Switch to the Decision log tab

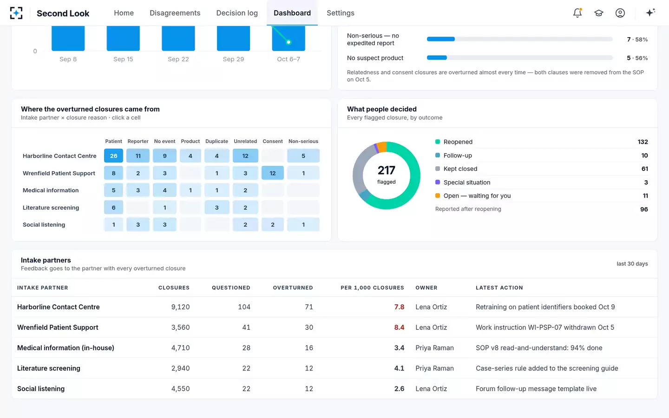[x=237, y=13]
